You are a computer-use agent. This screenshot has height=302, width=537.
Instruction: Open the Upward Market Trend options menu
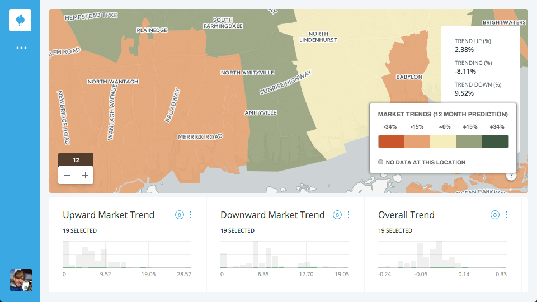(x=191, y=215)
